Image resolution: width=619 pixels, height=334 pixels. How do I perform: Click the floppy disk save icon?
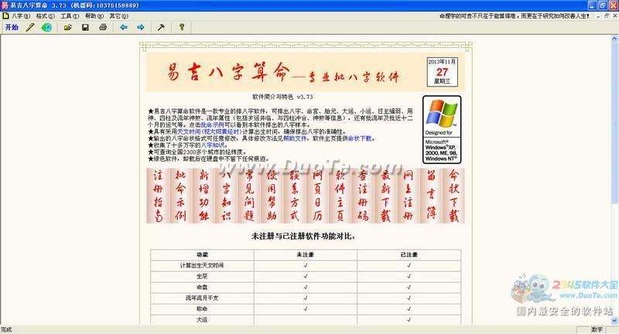coord(85,27)
